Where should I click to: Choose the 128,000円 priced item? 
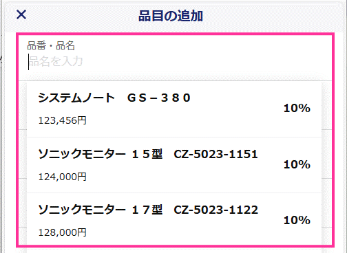coord(62,232)
